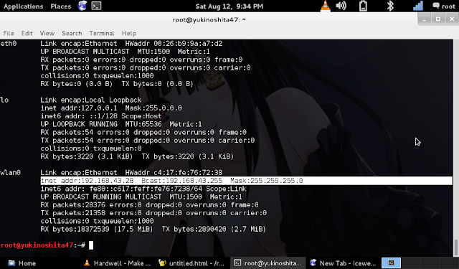This screenshot has width=459, height=269.
Task: Click the wlan0 interface name
Action: 11,173
